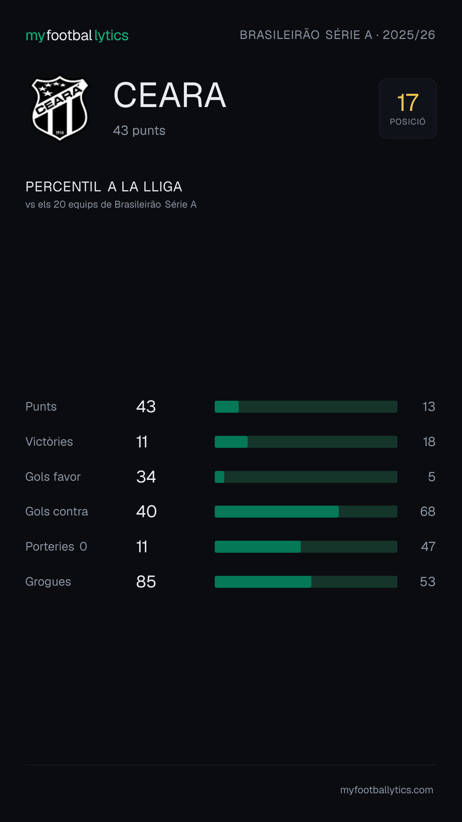
Task: Click the Gols contra percentile bar
Action: [306, 512]
